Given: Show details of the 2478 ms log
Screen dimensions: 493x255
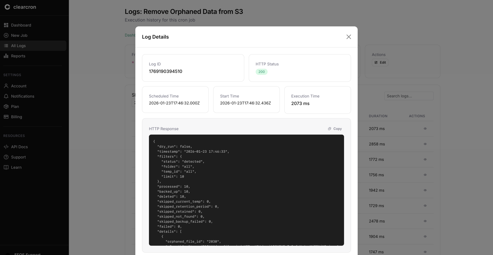Looking at the screenshot, I should tap(425, 221).
